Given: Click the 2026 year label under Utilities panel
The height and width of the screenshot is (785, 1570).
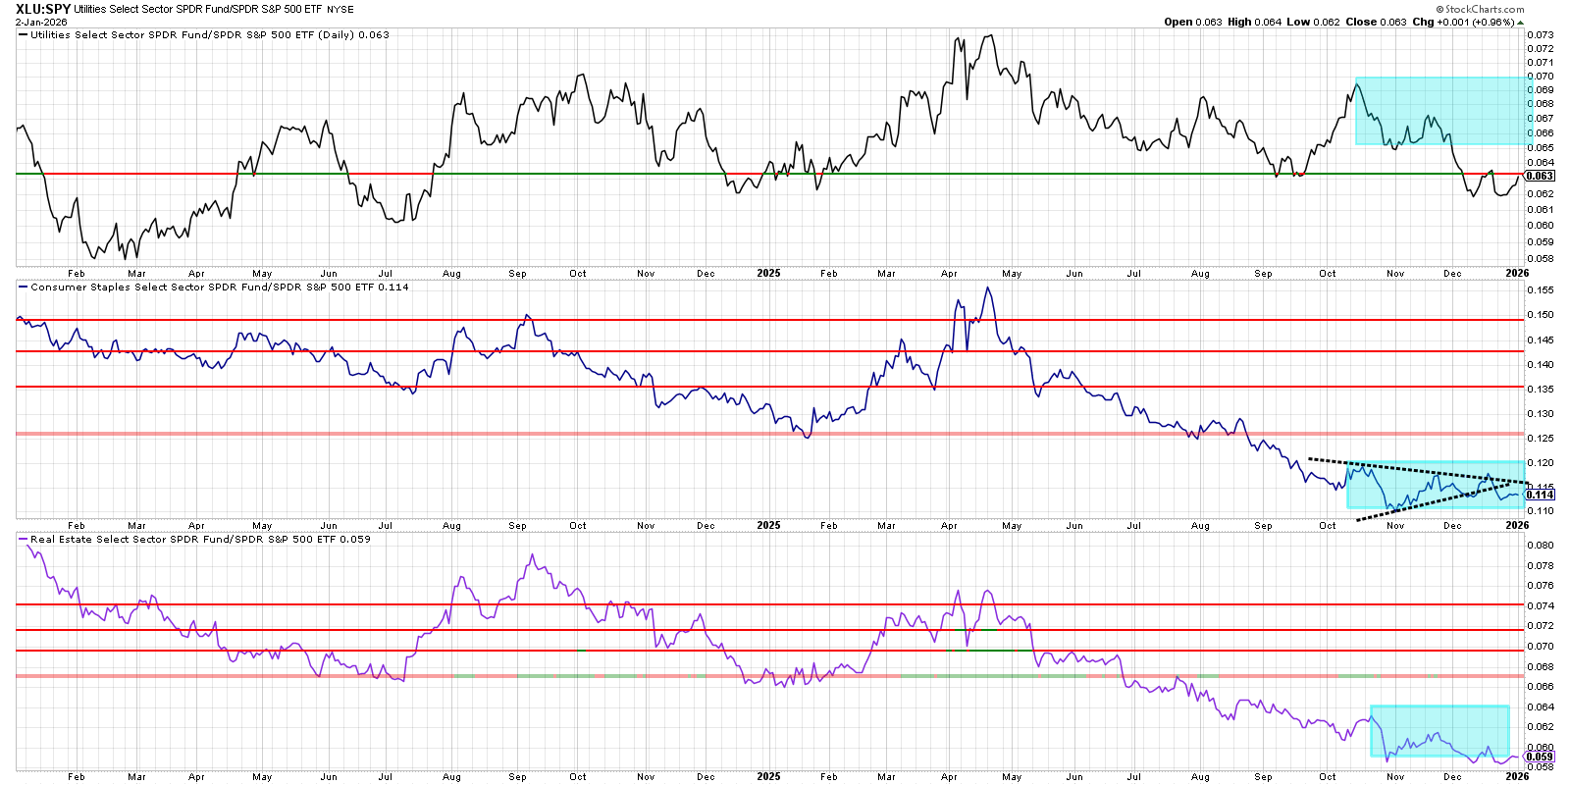Looking at the screenshot, I should [1517, 273].
